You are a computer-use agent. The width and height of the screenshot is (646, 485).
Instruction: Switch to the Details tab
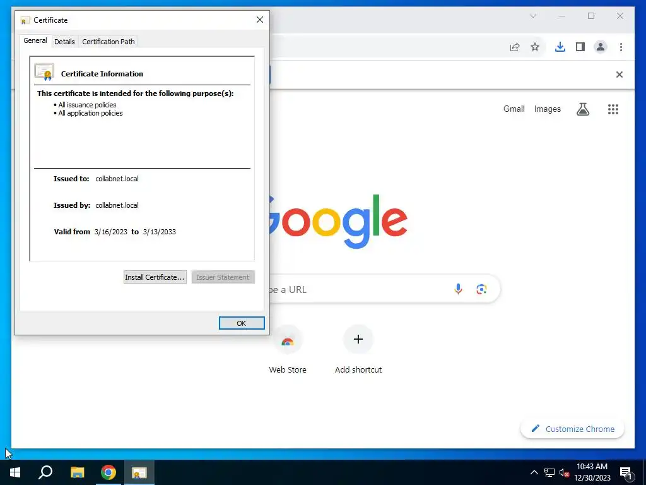(64, 42)
